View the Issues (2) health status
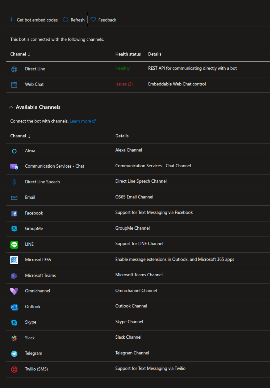The width and height of the screenshot is (270, 388). coord(124,84)
